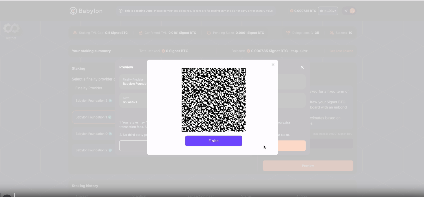Click the Finish button under the QR code
The image size is (424, 197).
pyautogui.click(x=214, y=141)
